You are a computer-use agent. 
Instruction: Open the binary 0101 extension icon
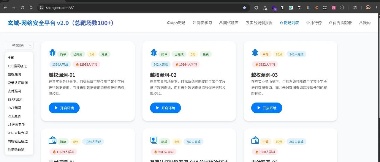click(x=325, y=7)
